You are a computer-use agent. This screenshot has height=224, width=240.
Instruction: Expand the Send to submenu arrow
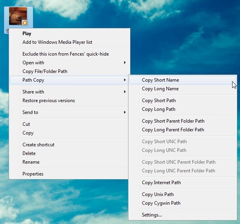(125, 112)
